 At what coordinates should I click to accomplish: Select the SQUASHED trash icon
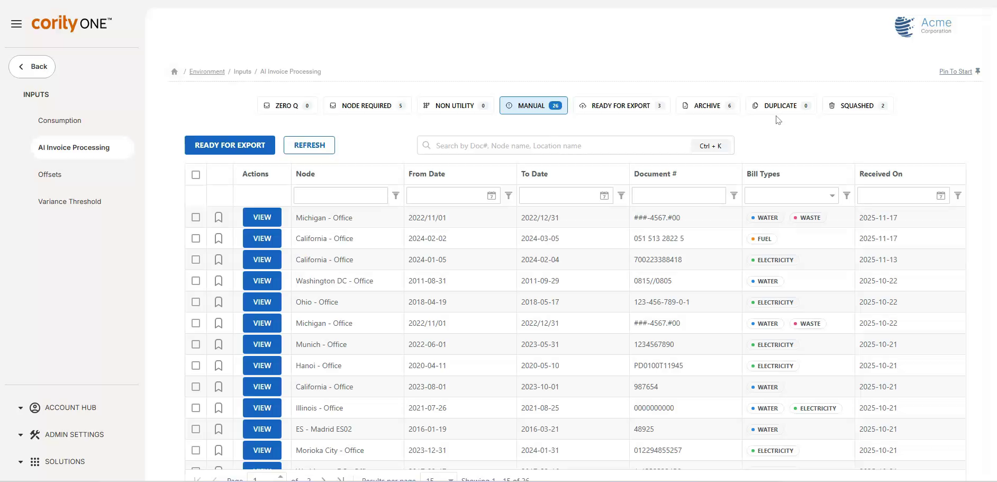pyautogui.click(x=831, y=105)
